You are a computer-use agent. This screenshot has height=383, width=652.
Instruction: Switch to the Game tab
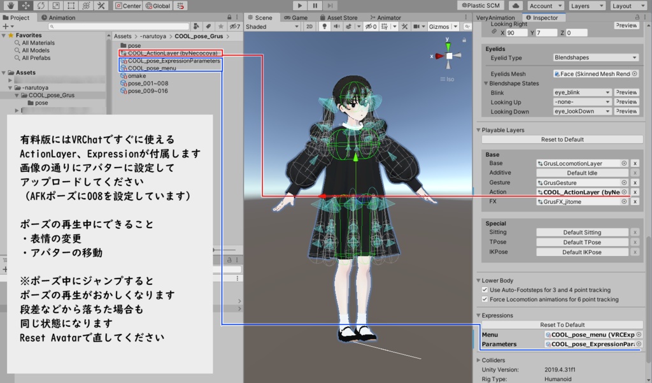click(299, 17)
